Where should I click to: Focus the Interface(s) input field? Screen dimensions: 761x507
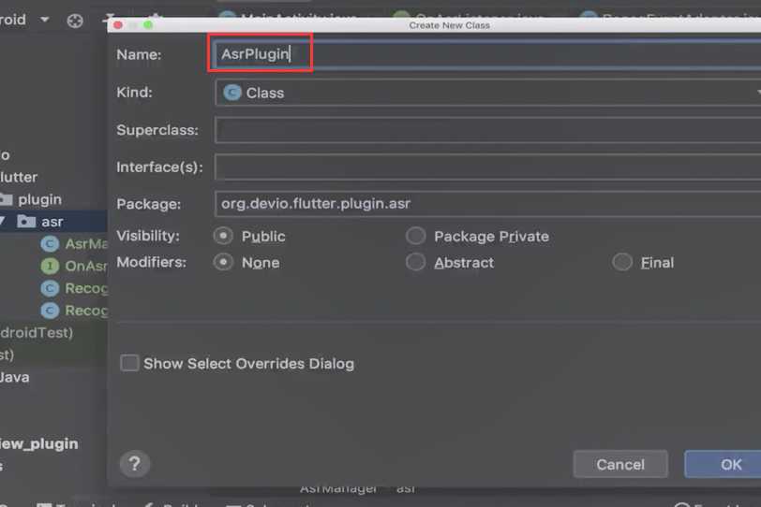pyautogui.click(x=487, y=167)
